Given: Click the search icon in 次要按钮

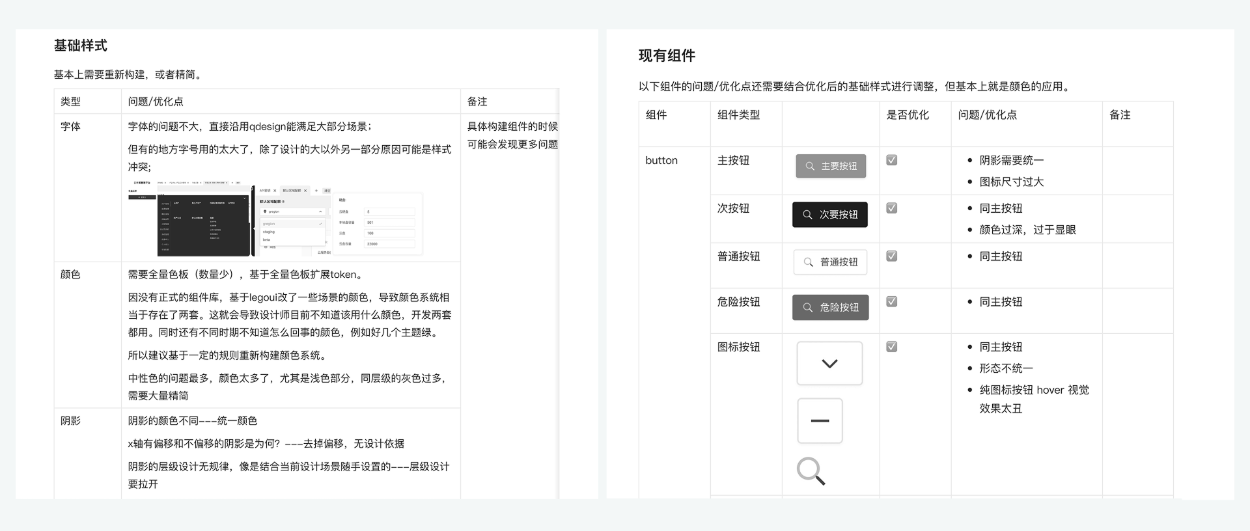Looking at the screenshot, I should click(807, 215).
